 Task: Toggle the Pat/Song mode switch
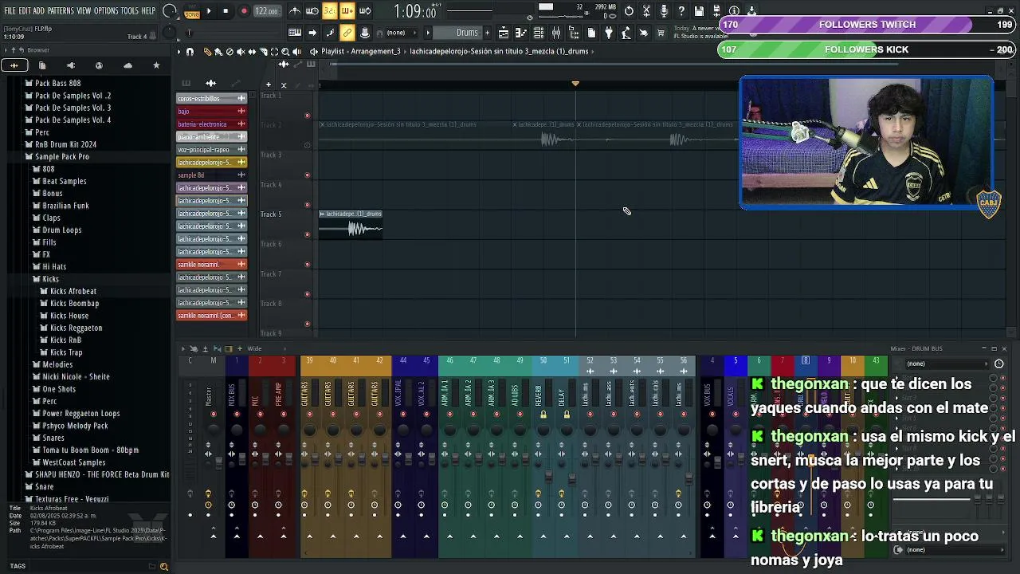click(192, 11)
